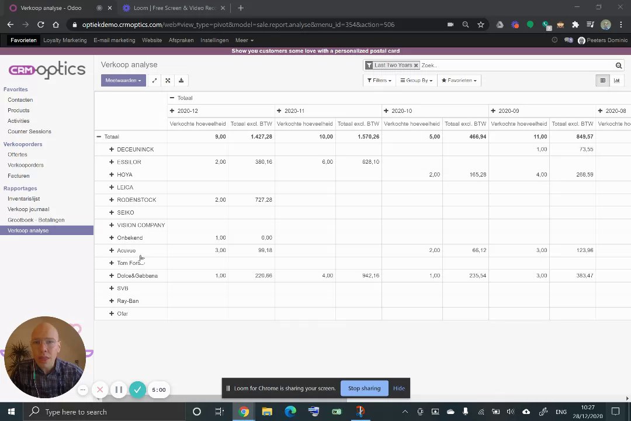This screenshot has width=631, height=421.
Task: Finish the Loom recording with checkmark
Action: point(138,389)
